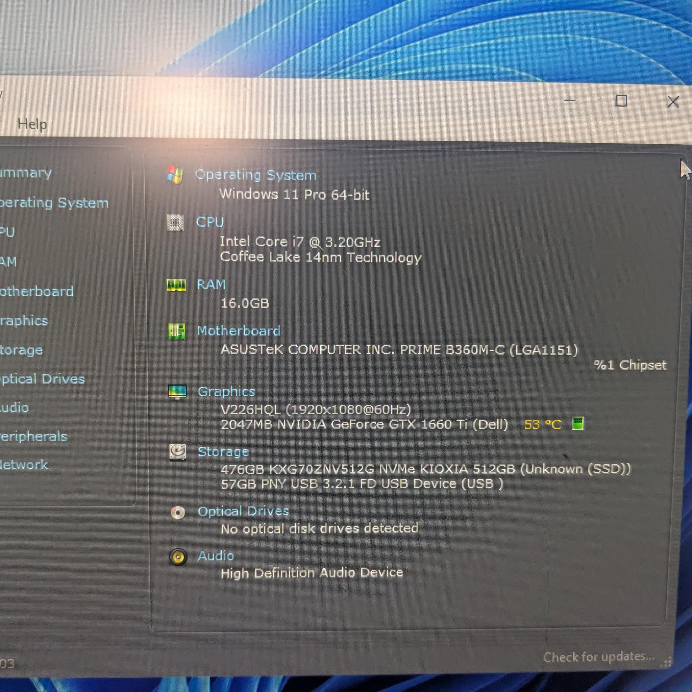Select Audio in the sidebar
This screenshot has width=692, height=692.
(14, 407)
